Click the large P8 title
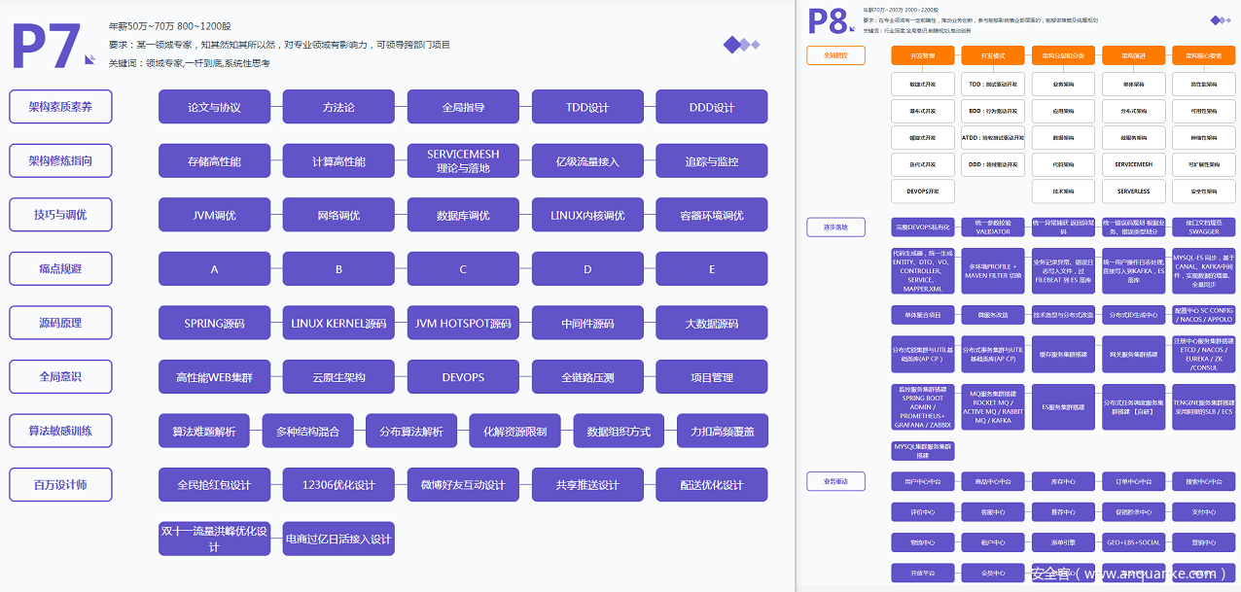The image size is (1241, 592). tap(830, 21)
